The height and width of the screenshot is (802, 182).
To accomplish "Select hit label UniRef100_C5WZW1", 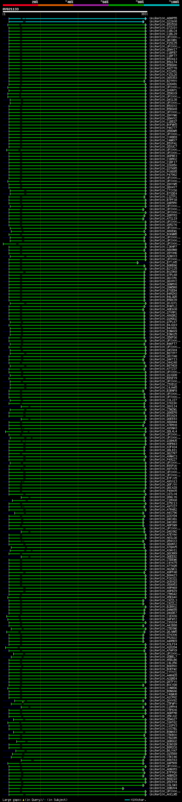I will 163,409.
